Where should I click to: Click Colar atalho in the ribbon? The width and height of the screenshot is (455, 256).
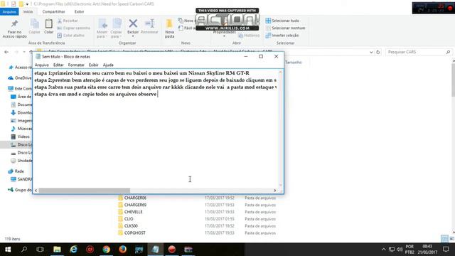71,35
